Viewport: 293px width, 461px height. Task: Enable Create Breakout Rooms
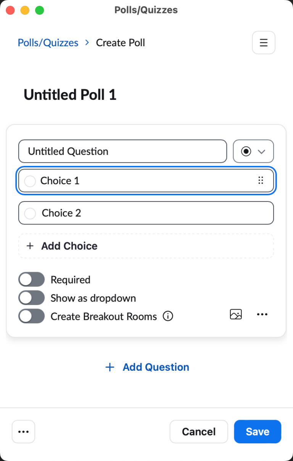pos(31,316)
